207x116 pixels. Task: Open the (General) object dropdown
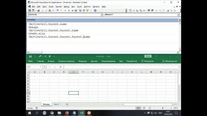coord(102,15)
